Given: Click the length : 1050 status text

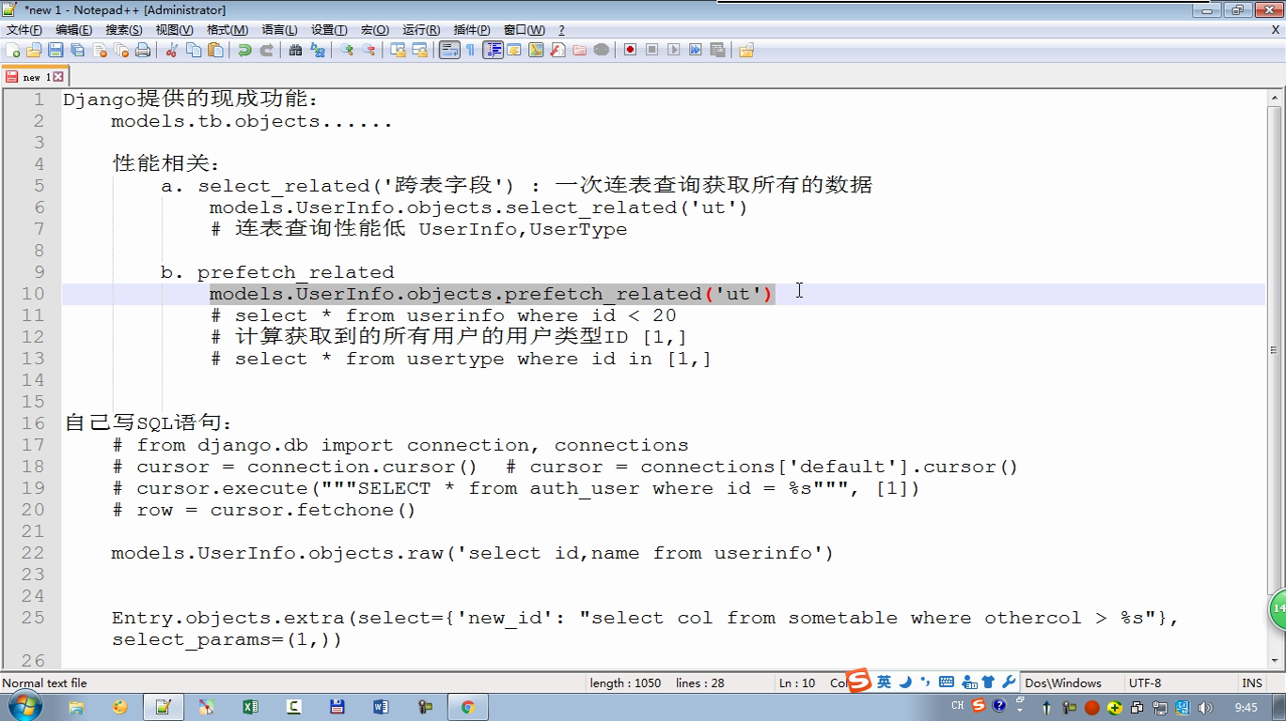Looking at the screenshot, I should [x=625, y=683].
